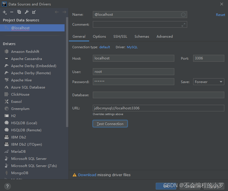Viewport: 228px width, 191px height.
Task: Open the Advanced tab
Action: coord(165,37)
